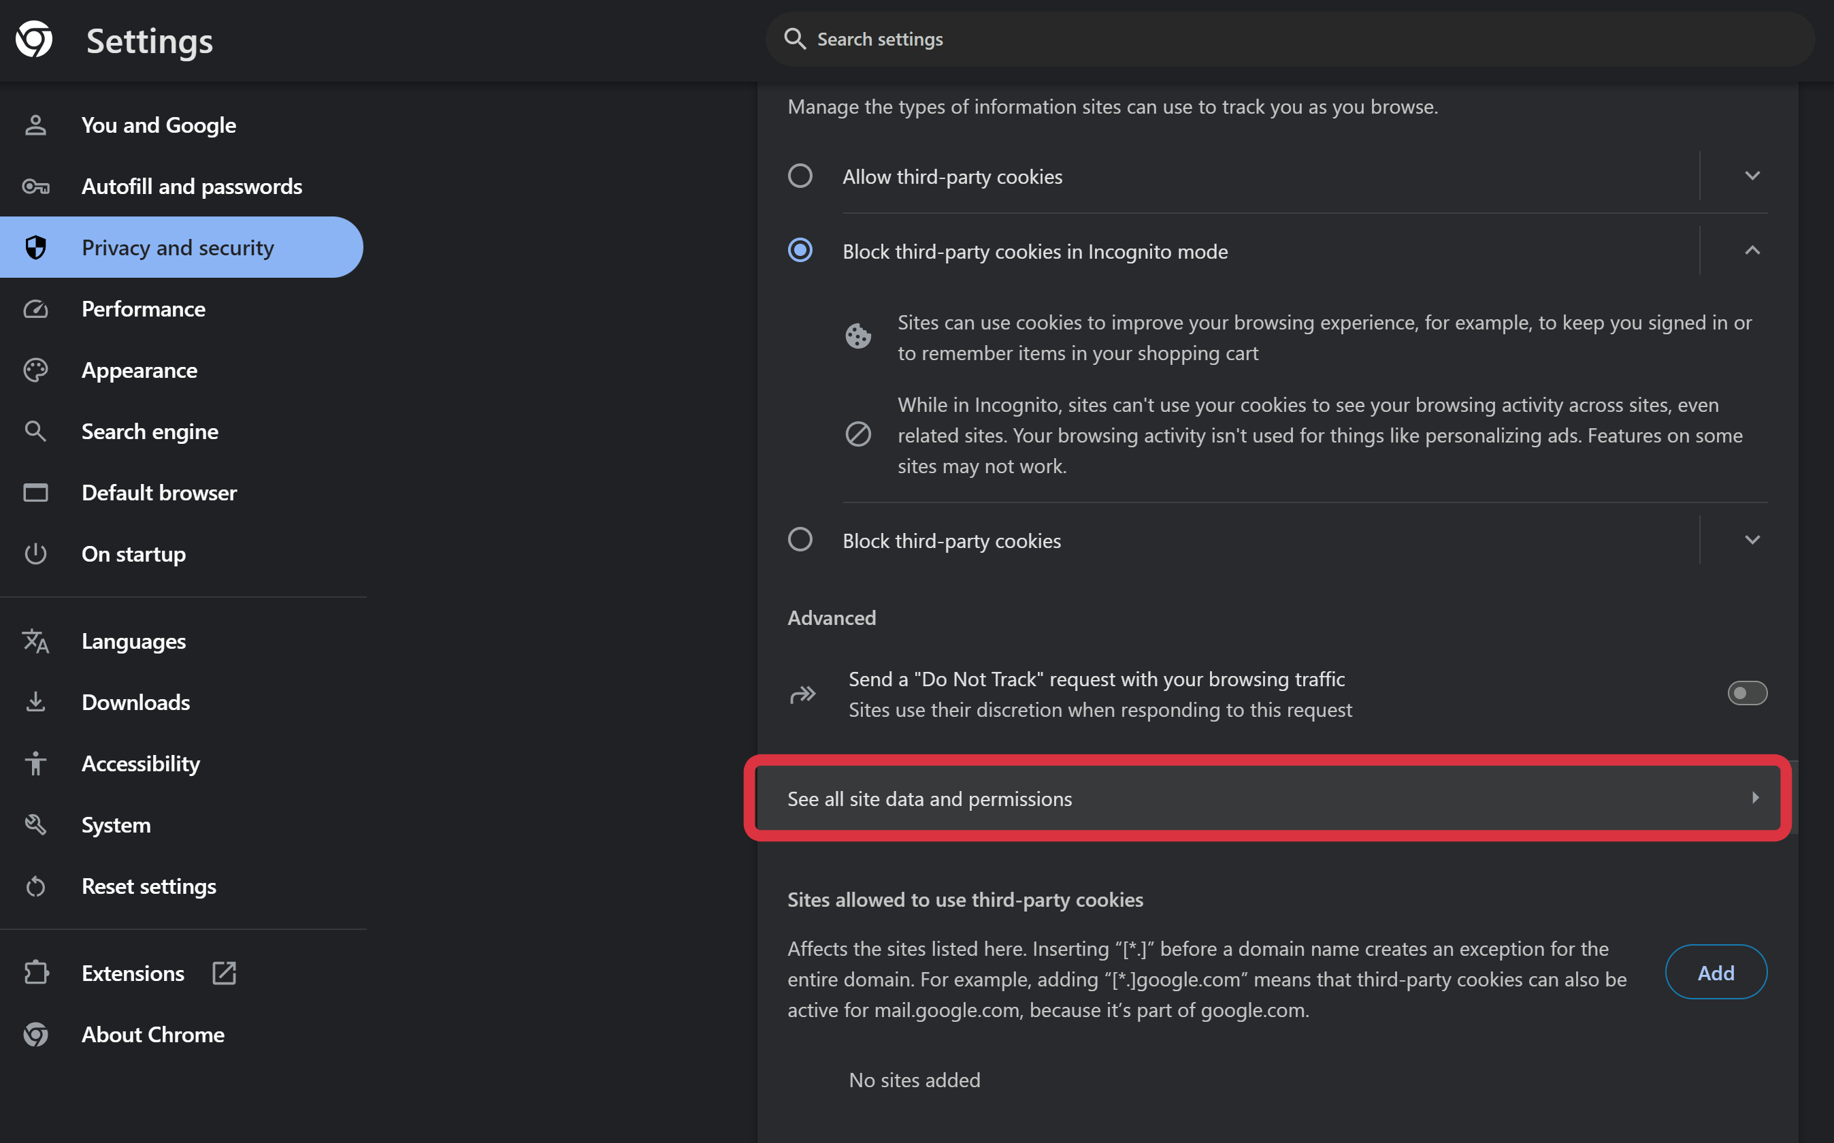
Task: Click the cookie icon in expanded description
Action: coord(857,336)
